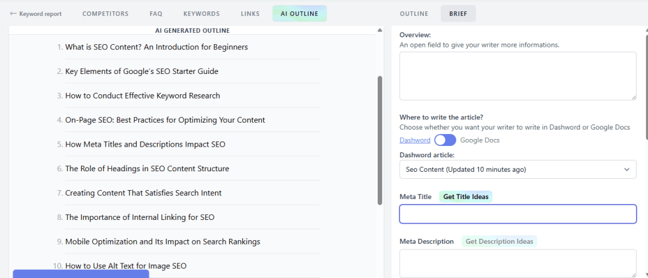The image size is (648, 278).
Task: Click the outline panel scrollbar thumb
Action: click(x=380, y=139)
